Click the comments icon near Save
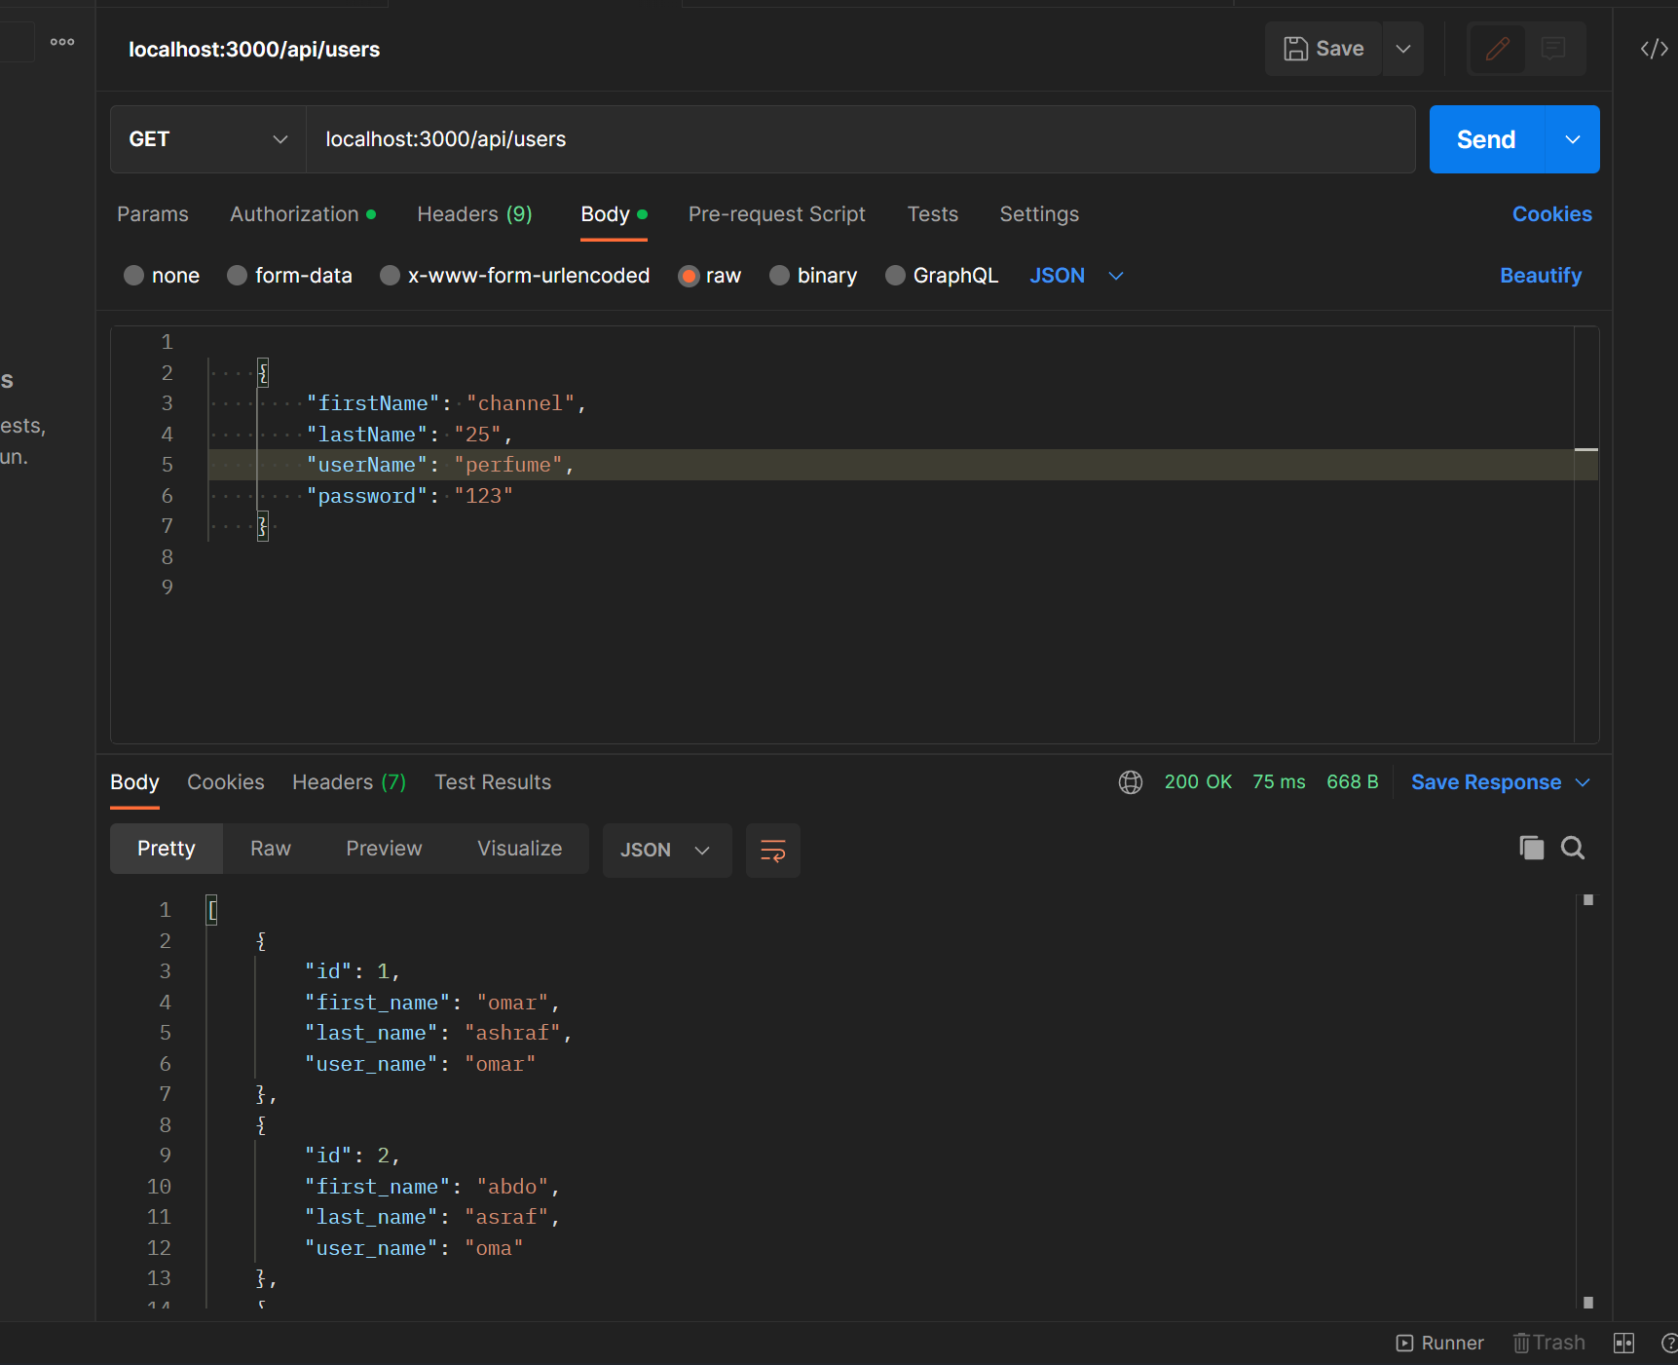This screenshot has width=1678, height=1365. click(1551, 49)
